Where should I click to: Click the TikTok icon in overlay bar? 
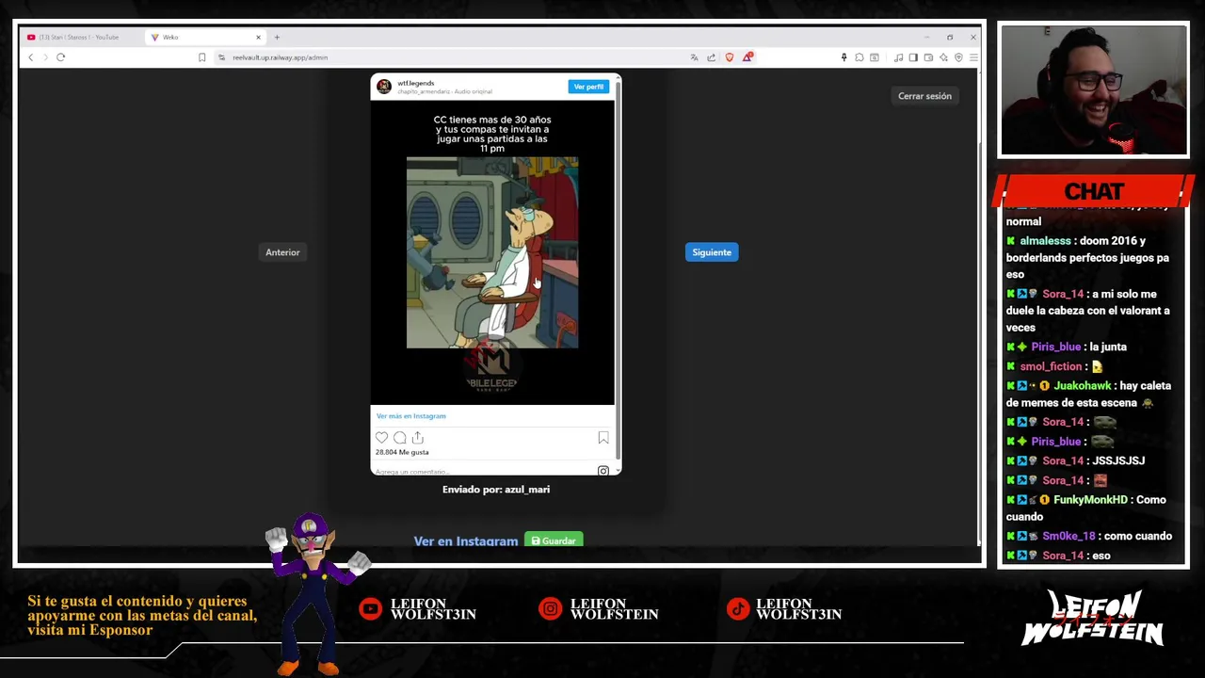tap(738, 609)
